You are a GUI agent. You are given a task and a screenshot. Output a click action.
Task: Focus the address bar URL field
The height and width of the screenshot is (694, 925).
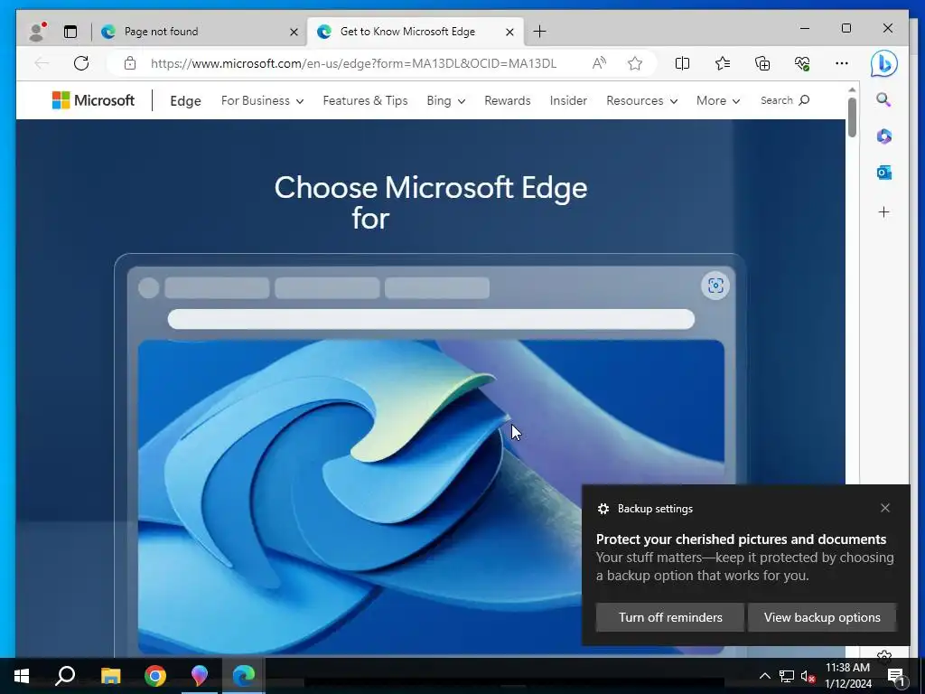click(x=353, y=63)
